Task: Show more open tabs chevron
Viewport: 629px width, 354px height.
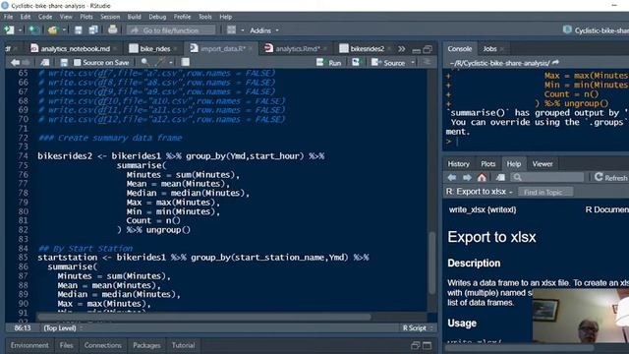Action: [401, 49]
